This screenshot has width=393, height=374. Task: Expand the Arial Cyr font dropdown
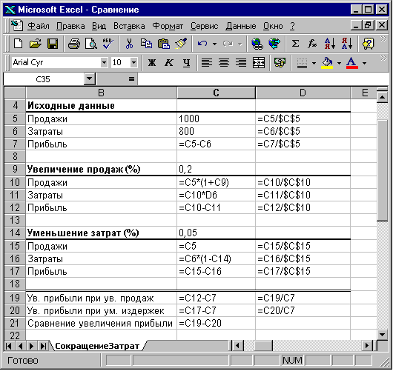[104, 62]
